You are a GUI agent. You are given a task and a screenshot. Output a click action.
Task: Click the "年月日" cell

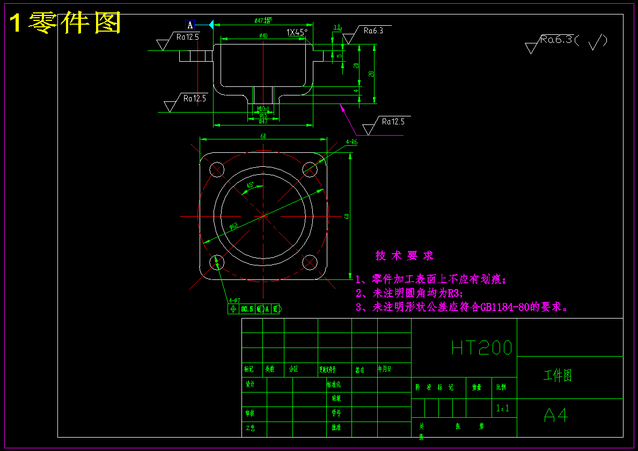pos(385,369)
